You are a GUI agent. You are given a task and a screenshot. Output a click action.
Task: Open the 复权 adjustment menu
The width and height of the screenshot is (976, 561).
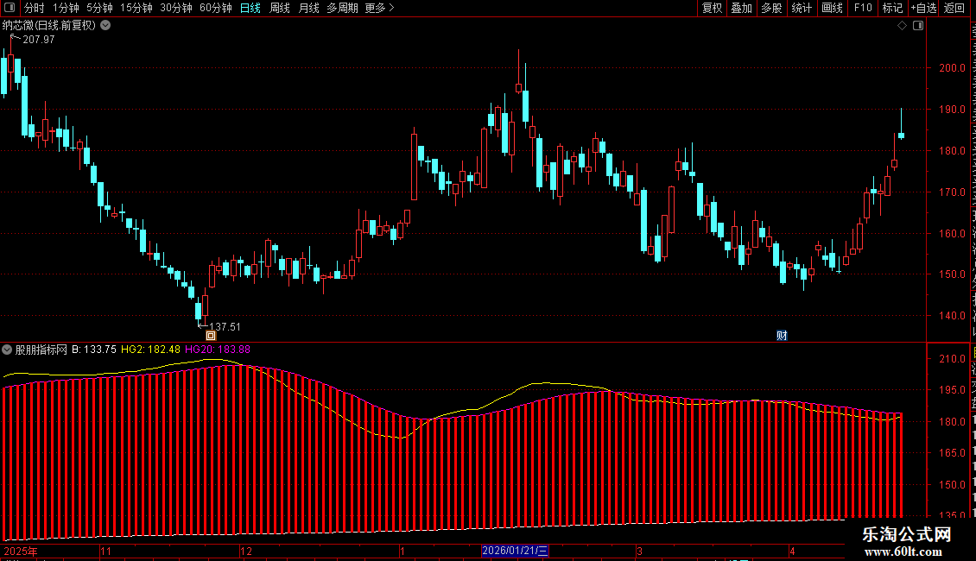[x=712, y=8]
